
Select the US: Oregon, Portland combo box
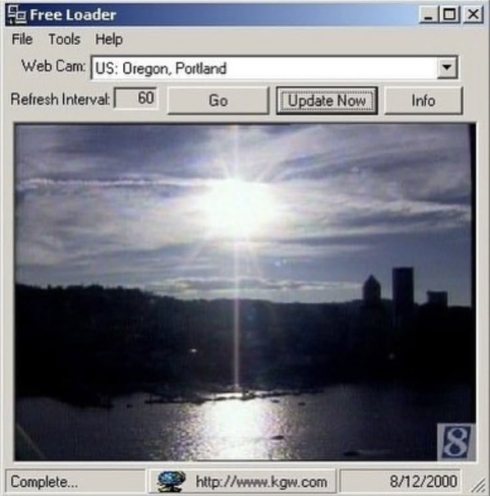[274, 67]
